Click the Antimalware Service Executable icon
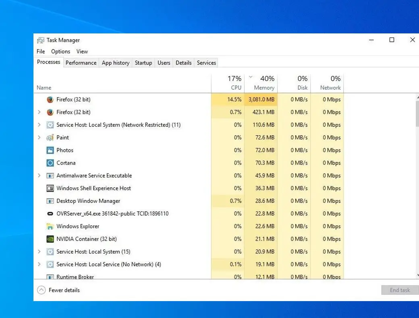The image size is (419, 318). (50, 176)
